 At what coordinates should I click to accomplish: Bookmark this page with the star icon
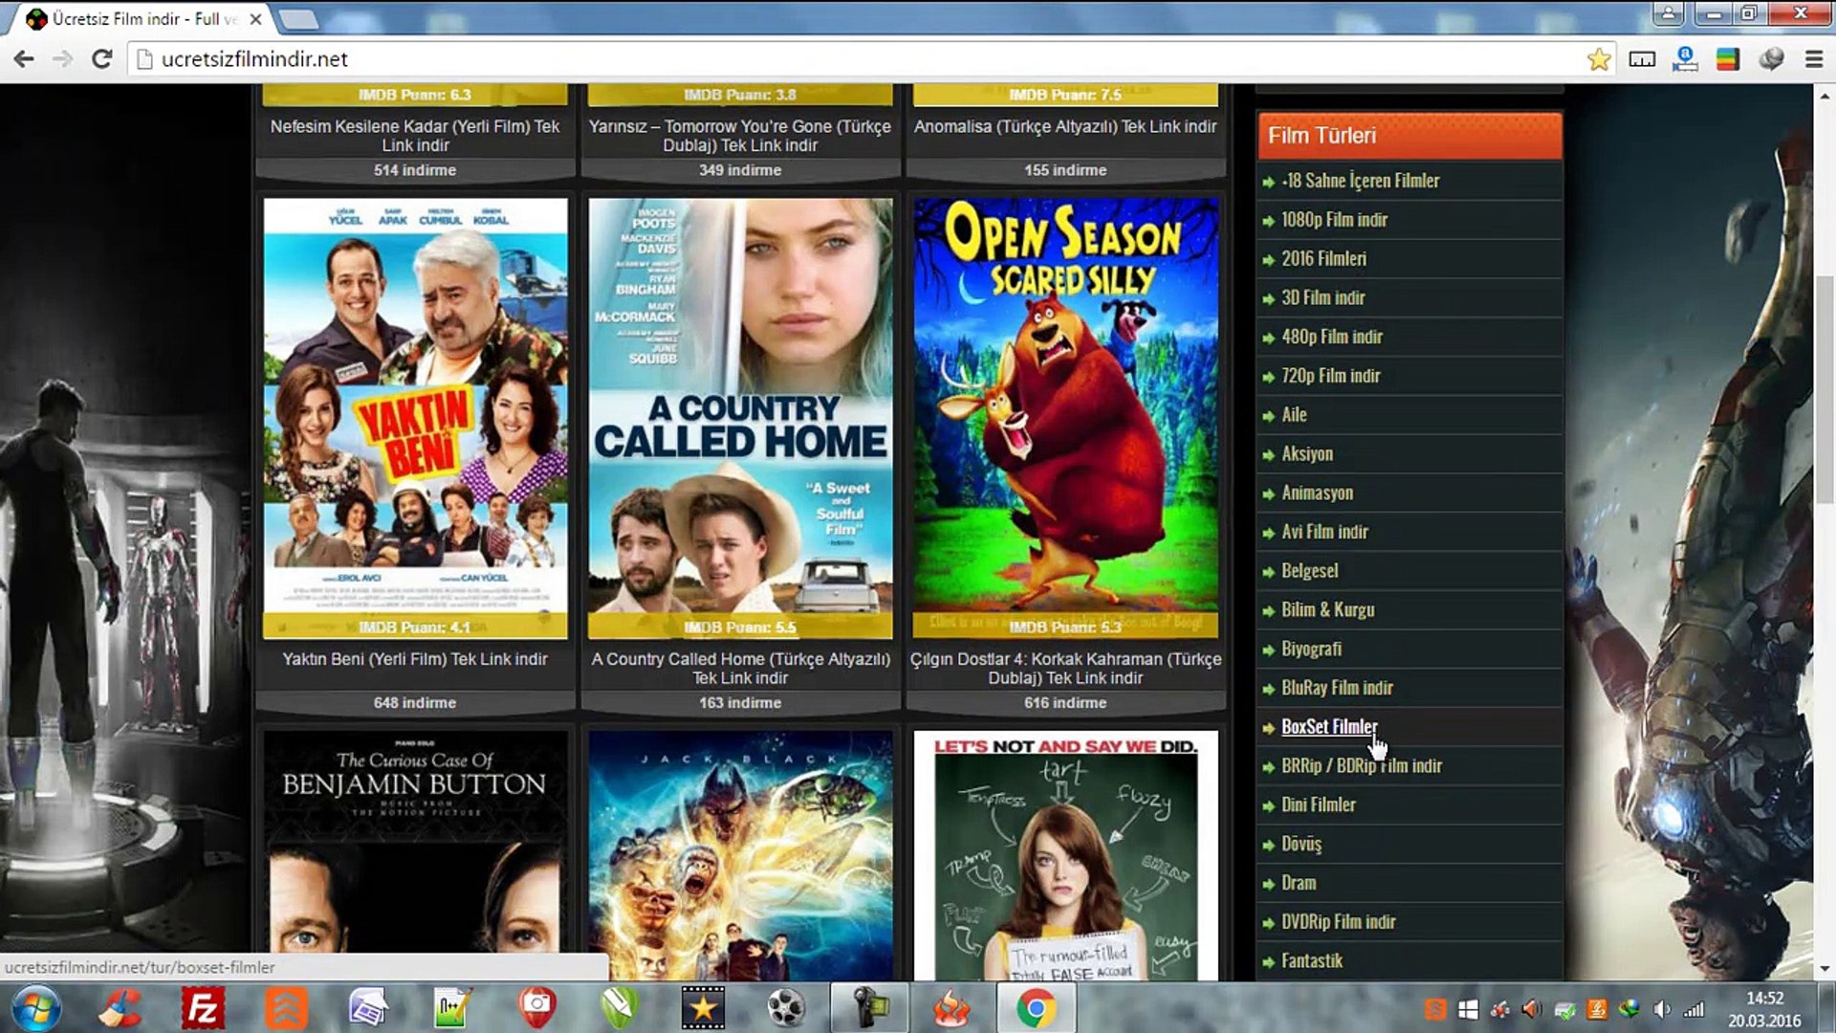1598,59
